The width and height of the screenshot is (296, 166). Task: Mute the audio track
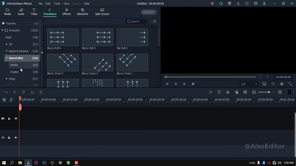16,137
